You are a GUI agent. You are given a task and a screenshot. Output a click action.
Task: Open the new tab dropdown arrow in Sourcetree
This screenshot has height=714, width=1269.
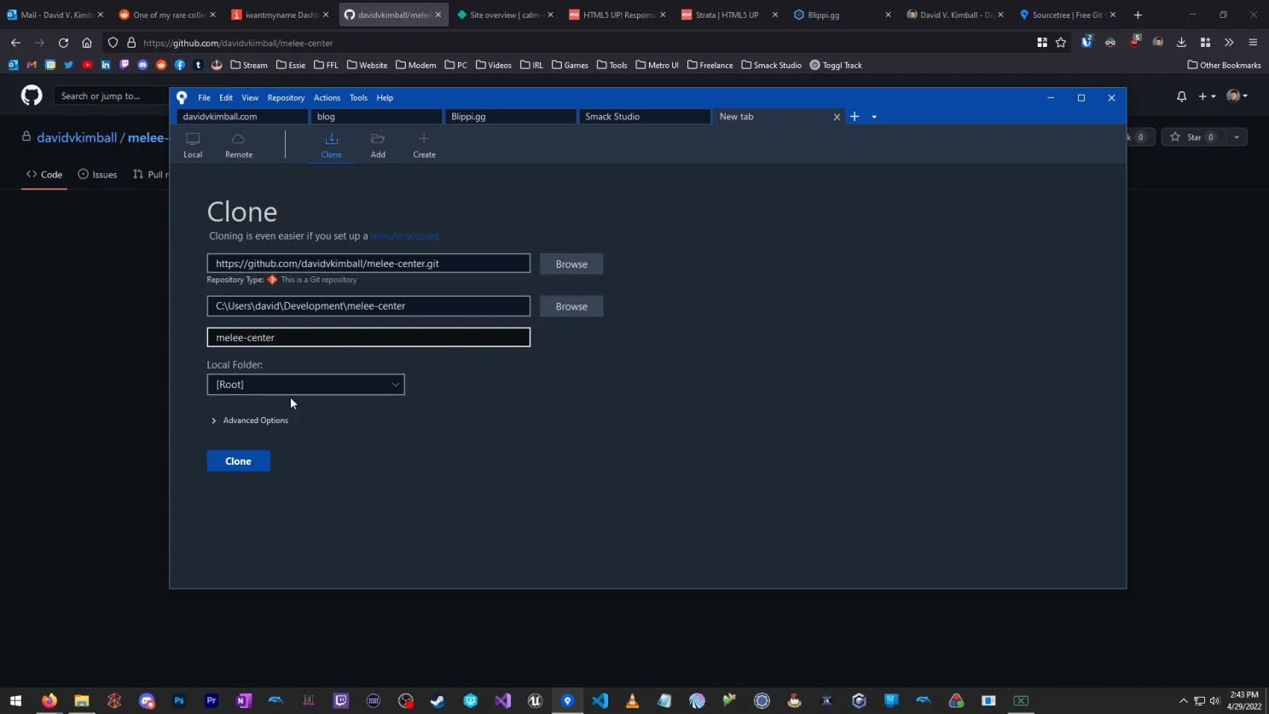pyautogui.click(x=873, y=116)
